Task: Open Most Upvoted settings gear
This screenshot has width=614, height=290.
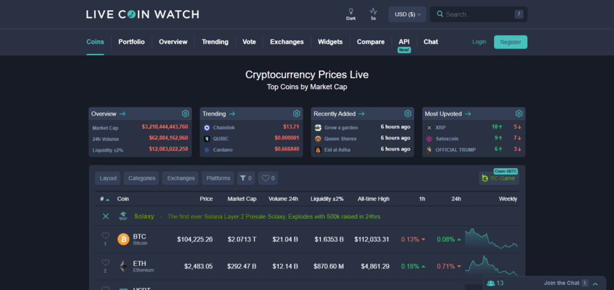Action: coord(519,114)
